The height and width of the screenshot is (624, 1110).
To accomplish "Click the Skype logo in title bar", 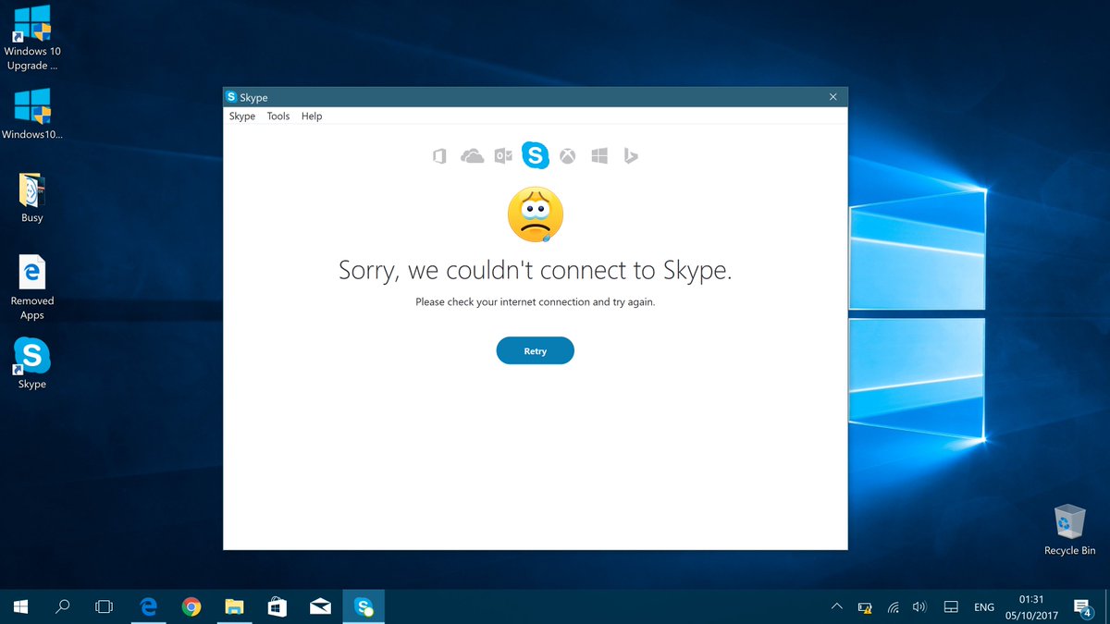I will point(231,97).
